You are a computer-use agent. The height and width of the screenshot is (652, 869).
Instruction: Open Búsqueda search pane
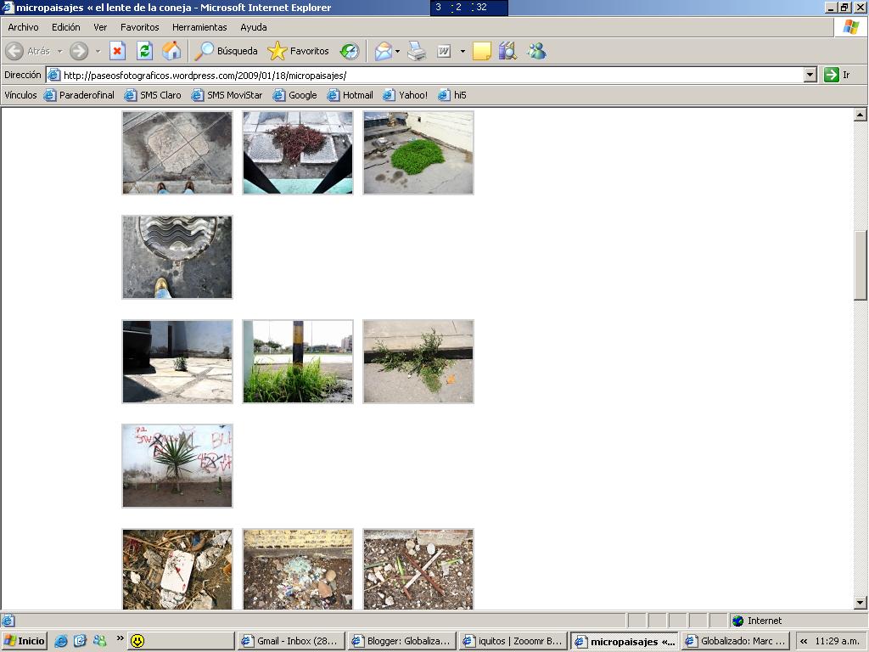click(226, 51)
